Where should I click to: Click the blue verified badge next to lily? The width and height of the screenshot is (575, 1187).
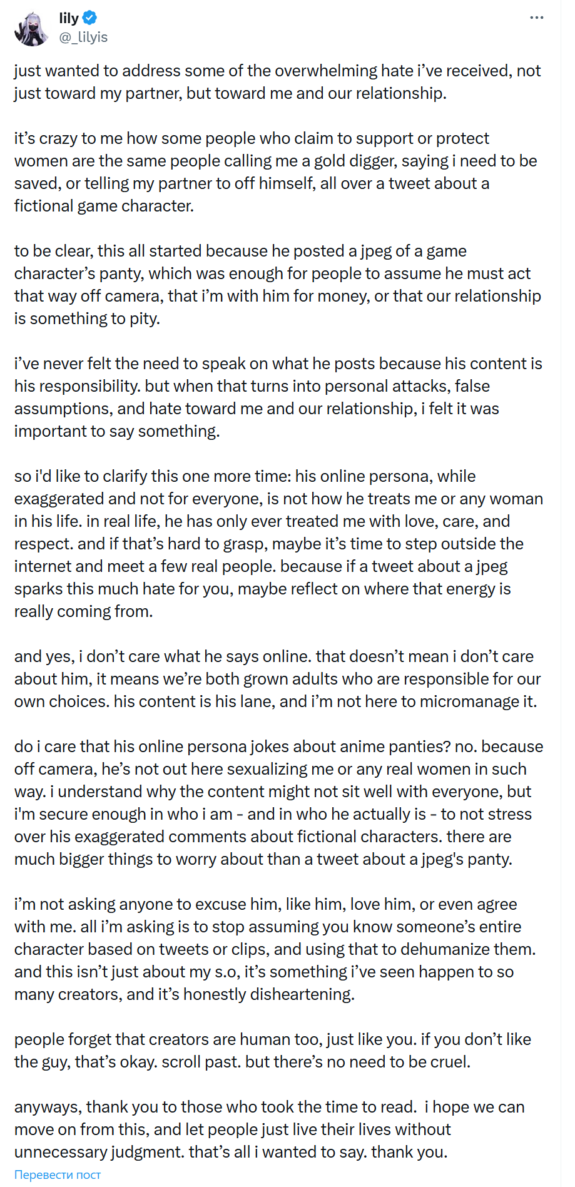(91, 18)
